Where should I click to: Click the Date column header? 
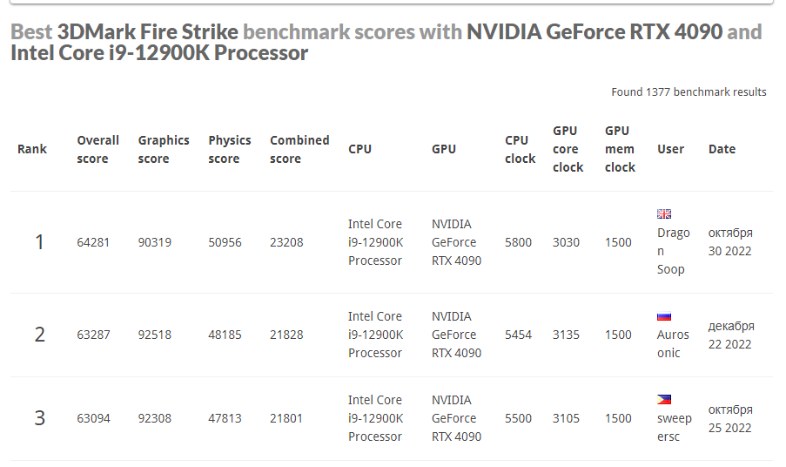pos(722,149)
